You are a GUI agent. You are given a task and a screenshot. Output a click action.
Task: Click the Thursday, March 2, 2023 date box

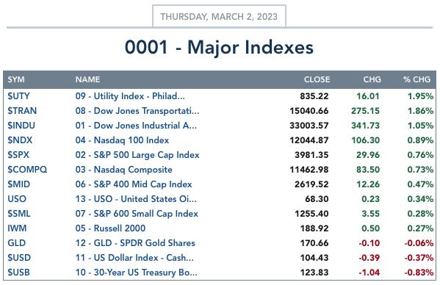[219, 16]
